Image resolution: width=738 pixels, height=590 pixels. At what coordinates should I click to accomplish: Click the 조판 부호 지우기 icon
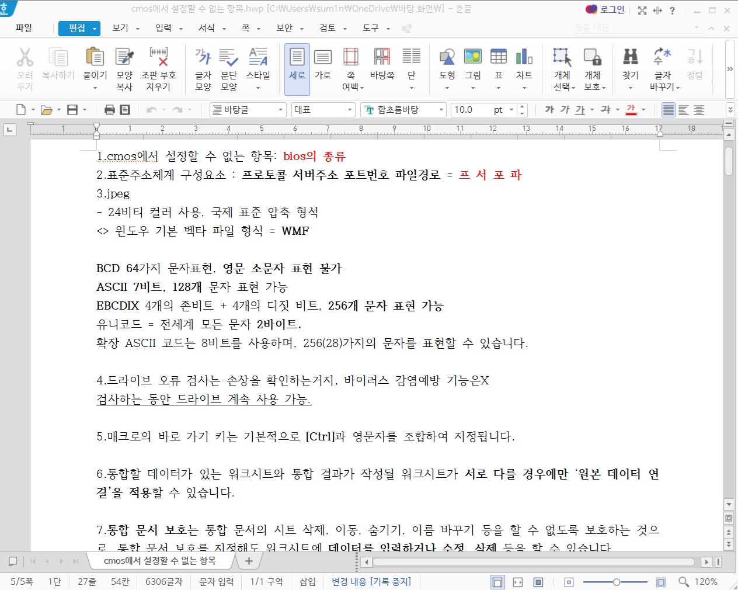(158, 58)
